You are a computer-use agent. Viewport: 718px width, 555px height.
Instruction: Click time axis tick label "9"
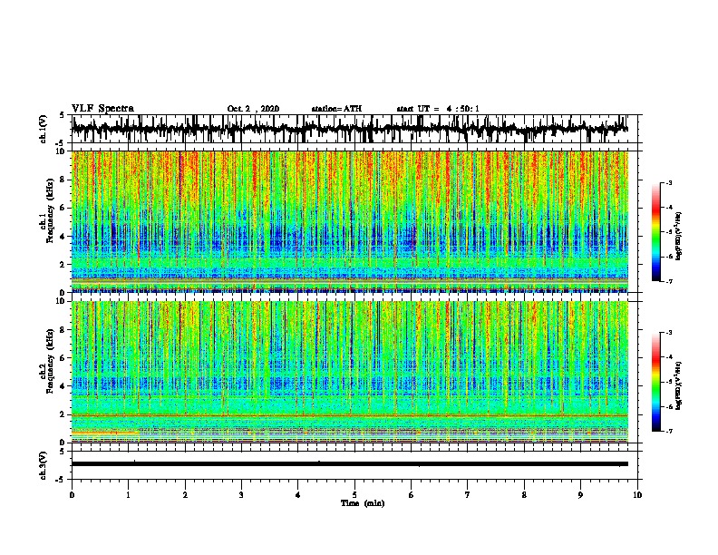pyautogui.click(x=580, y=495)
